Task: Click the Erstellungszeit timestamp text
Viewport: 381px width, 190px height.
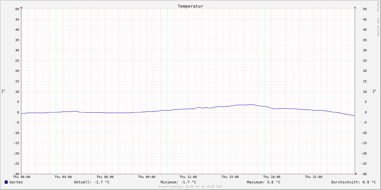Action: (190, 187)
